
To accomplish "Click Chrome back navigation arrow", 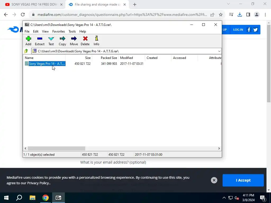I will [x=6, y=15].
